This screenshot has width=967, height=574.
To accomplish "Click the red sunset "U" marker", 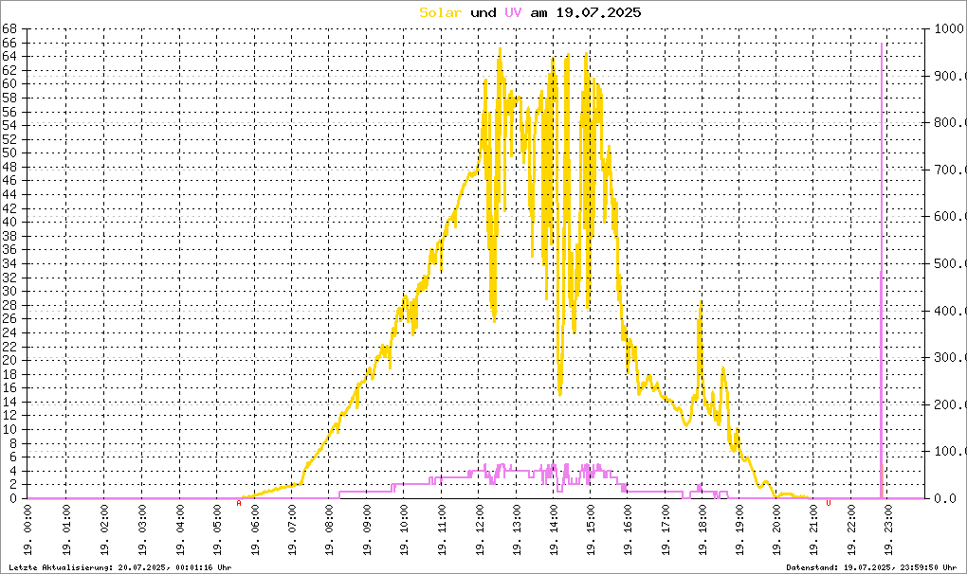I will point(828,503).
